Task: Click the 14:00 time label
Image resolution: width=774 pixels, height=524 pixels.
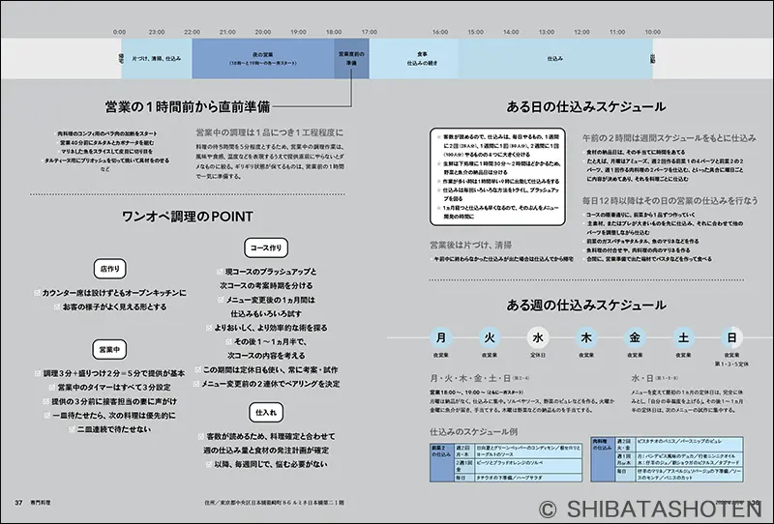Action: 511,32
